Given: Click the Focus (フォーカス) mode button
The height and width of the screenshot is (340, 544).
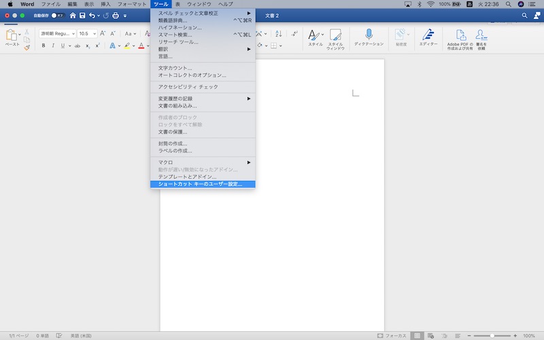Looking at the screenshot, I should pos(392,335).
